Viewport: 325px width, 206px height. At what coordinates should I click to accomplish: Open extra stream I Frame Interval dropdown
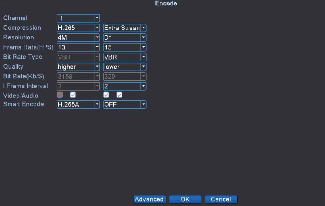[x=125, y=86]
